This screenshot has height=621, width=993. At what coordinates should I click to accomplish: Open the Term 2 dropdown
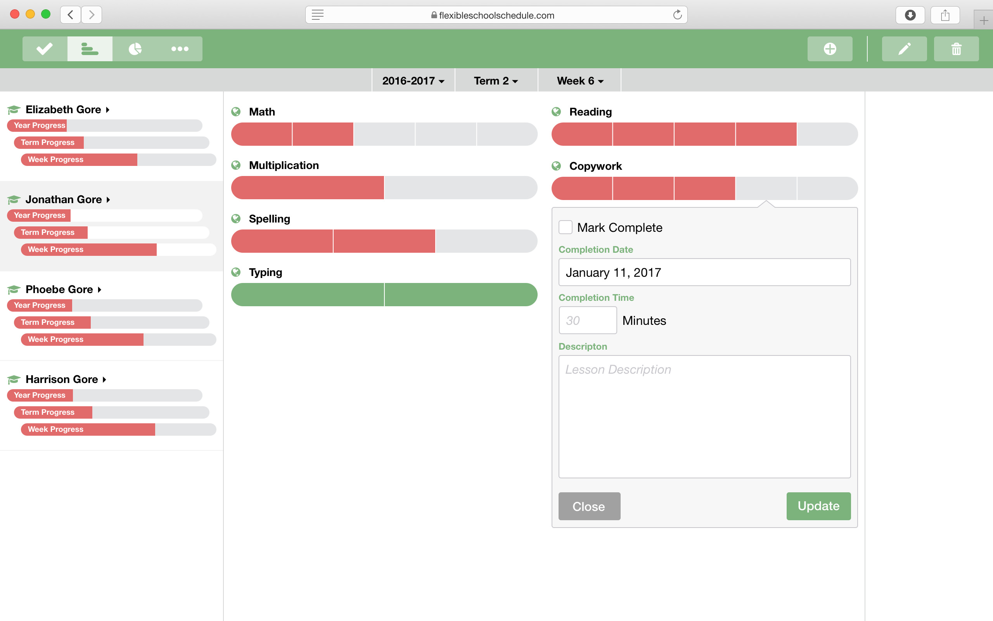click(x=495, y=81)
